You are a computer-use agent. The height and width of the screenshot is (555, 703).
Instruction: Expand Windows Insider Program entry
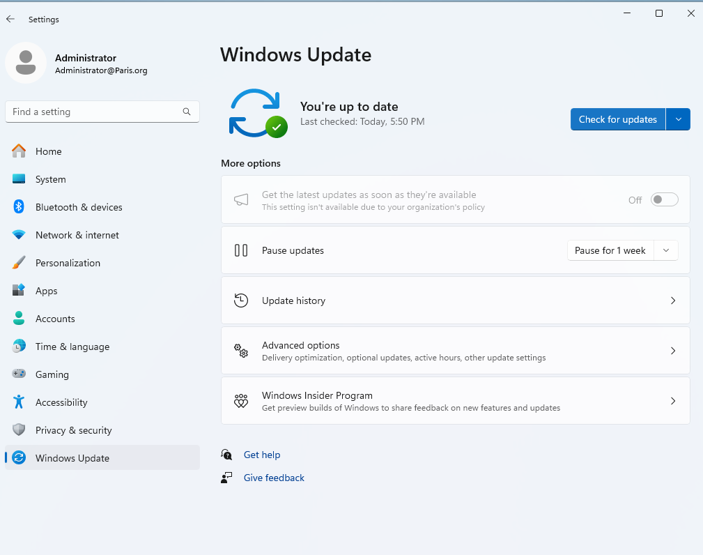click(x=455, y=401)
